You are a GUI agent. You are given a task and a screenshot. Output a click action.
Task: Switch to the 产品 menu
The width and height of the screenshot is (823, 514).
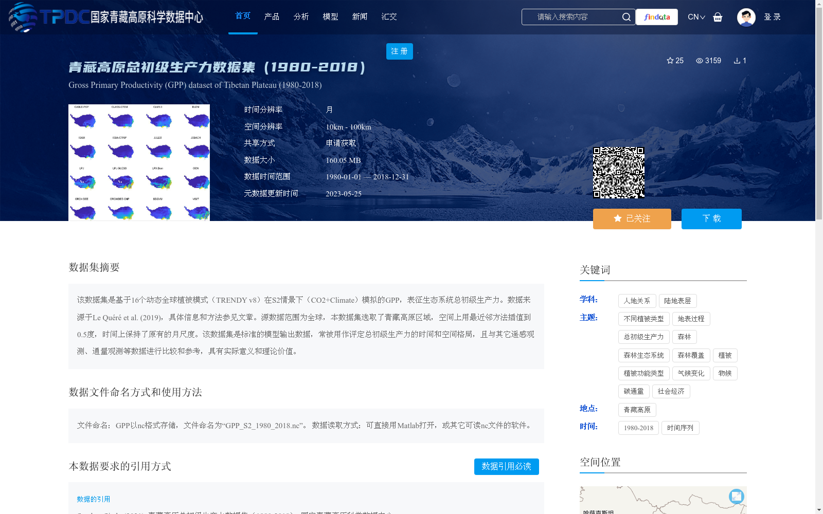click(272, 16)
